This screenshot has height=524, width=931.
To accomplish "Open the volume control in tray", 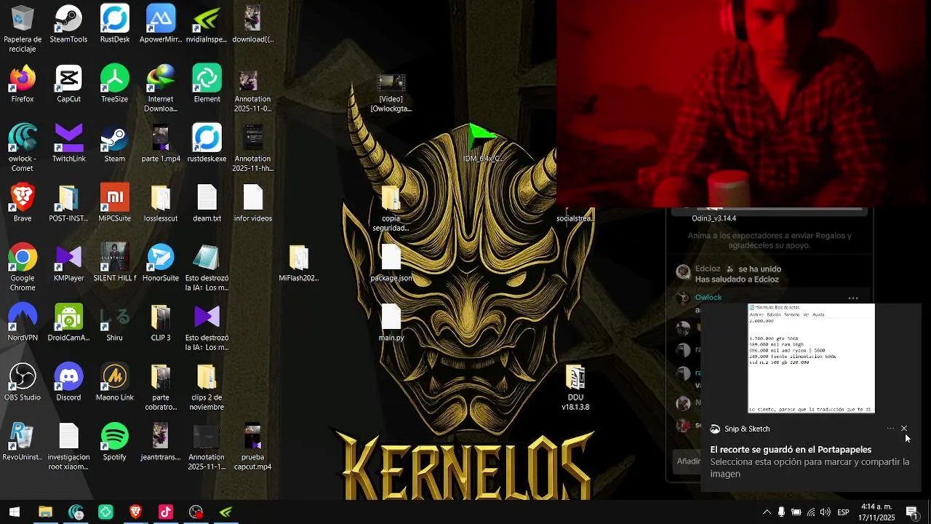I will (826, 512).
